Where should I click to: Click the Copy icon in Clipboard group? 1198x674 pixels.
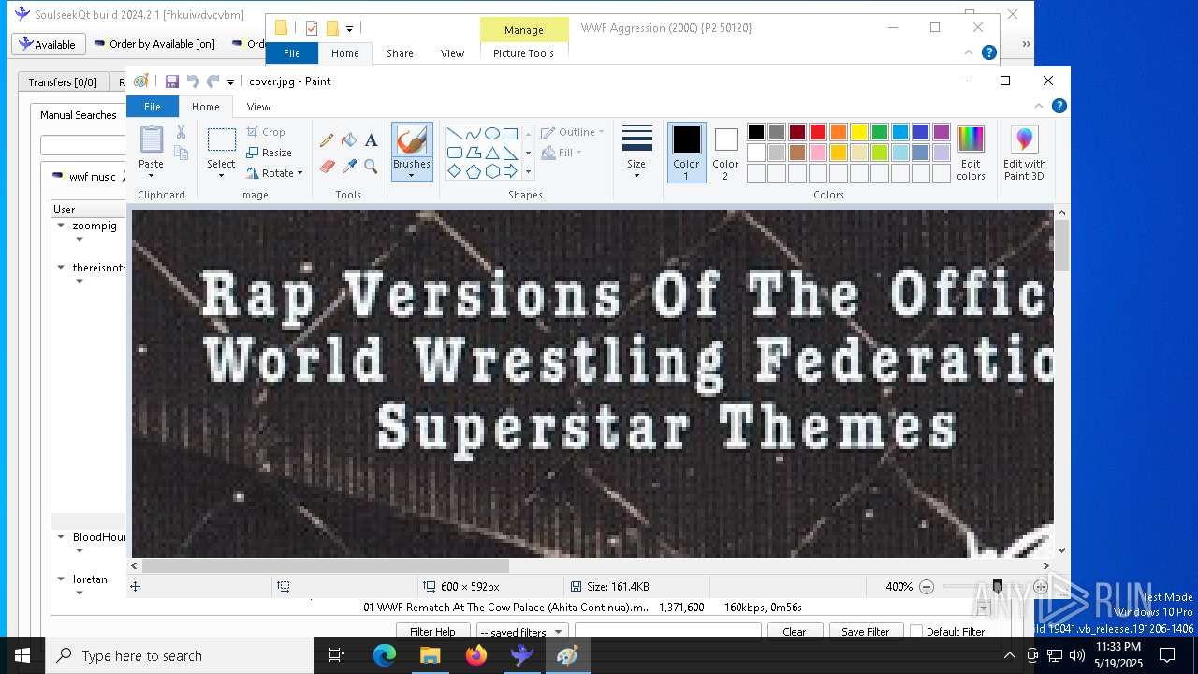tap(182, 153)
